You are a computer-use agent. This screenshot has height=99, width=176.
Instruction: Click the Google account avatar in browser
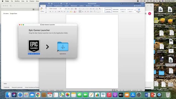point(150,13)
